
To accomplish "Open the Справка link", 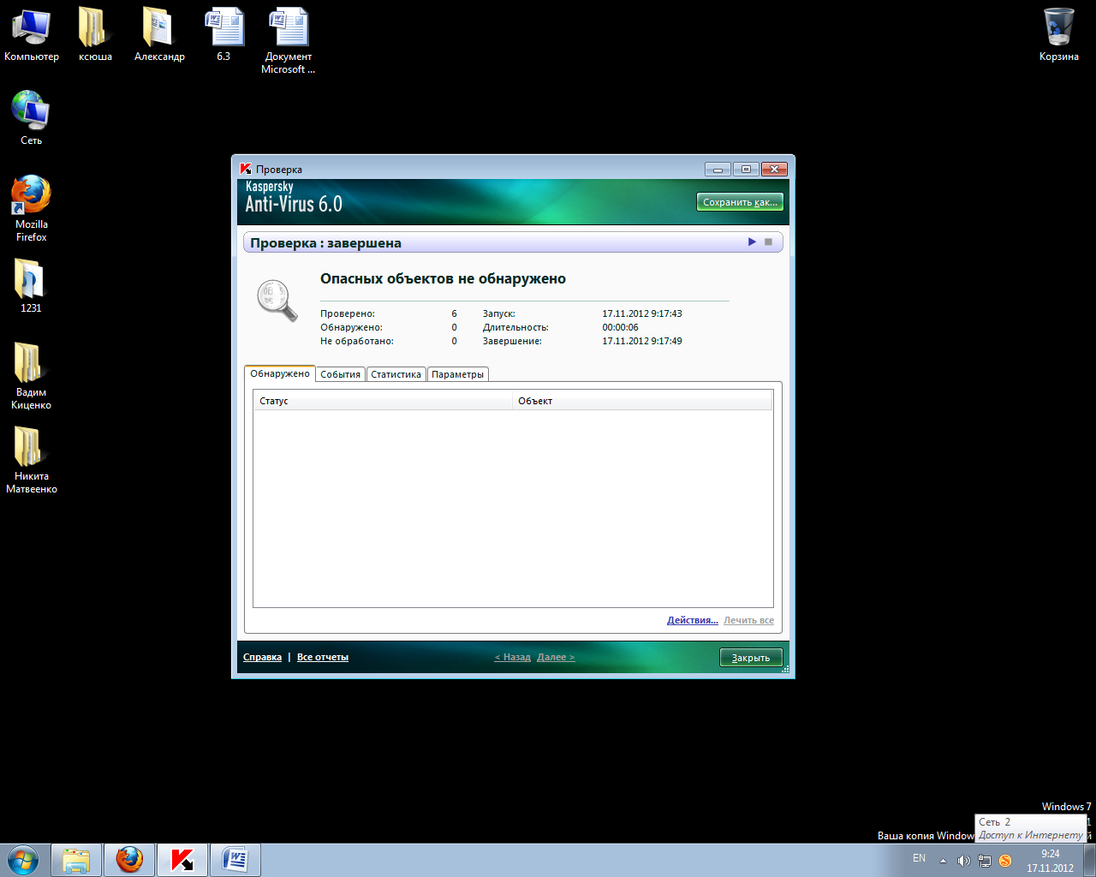I will (x=262, y=657).
